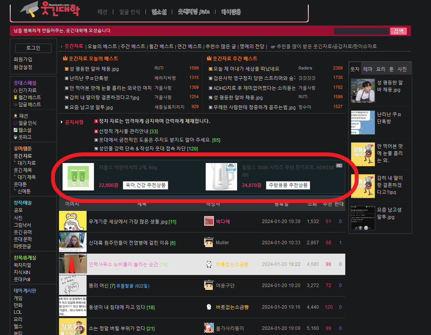Click the 웃파고 icon in left sidebar

tap(15, 137)
